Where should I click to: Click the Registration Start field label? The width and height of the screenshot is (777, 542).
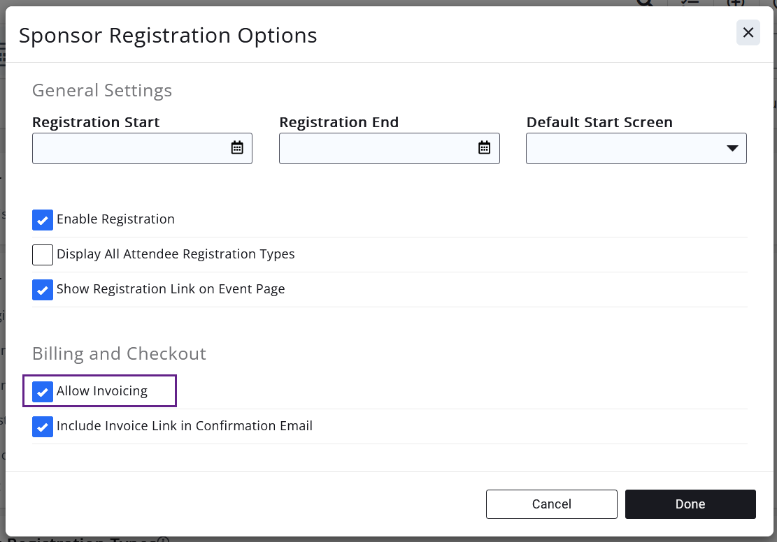pyautogui.click(x=96, y=122)
